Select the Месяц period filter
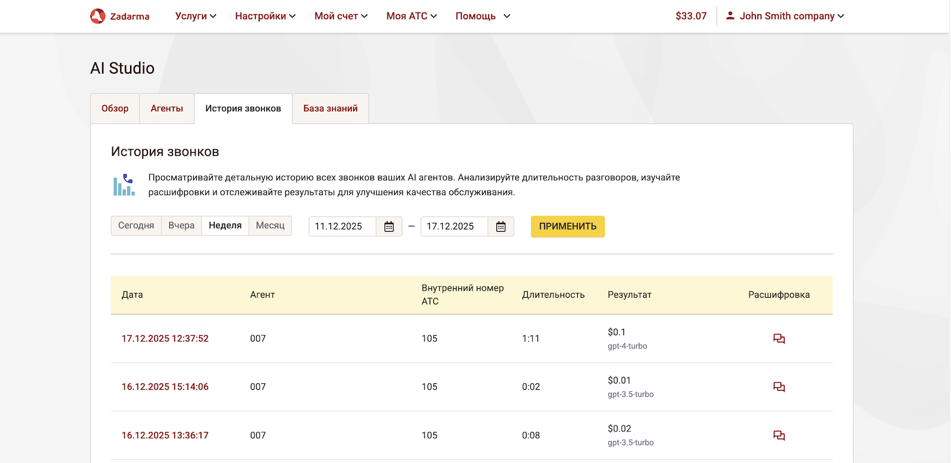Viewport: 951px width, 463px height. point(270,226)
